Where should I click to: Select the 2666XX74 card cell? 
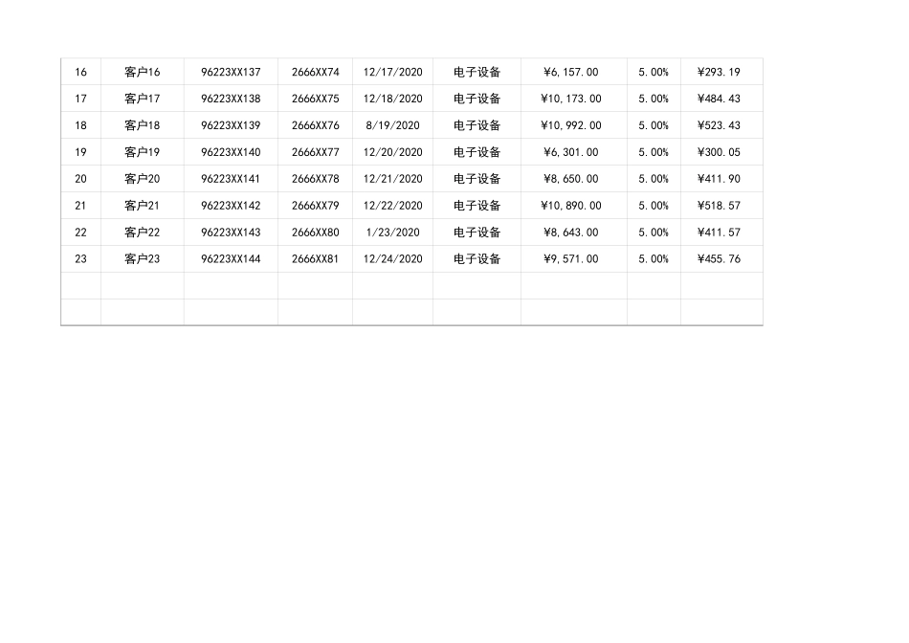[x=316, y=71]
